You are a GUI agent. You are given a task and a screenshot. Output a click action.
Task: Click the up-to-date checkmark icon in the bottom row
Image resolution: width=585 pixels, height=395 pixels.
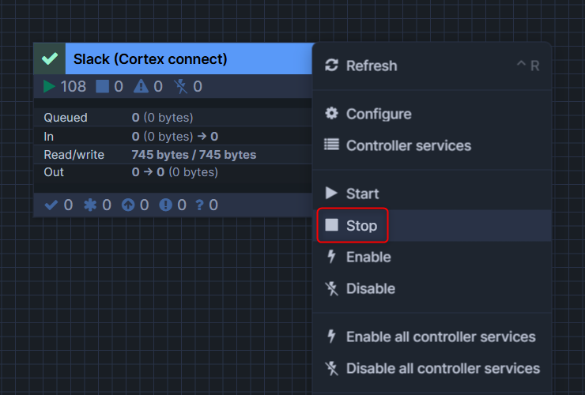click(51, 205)
